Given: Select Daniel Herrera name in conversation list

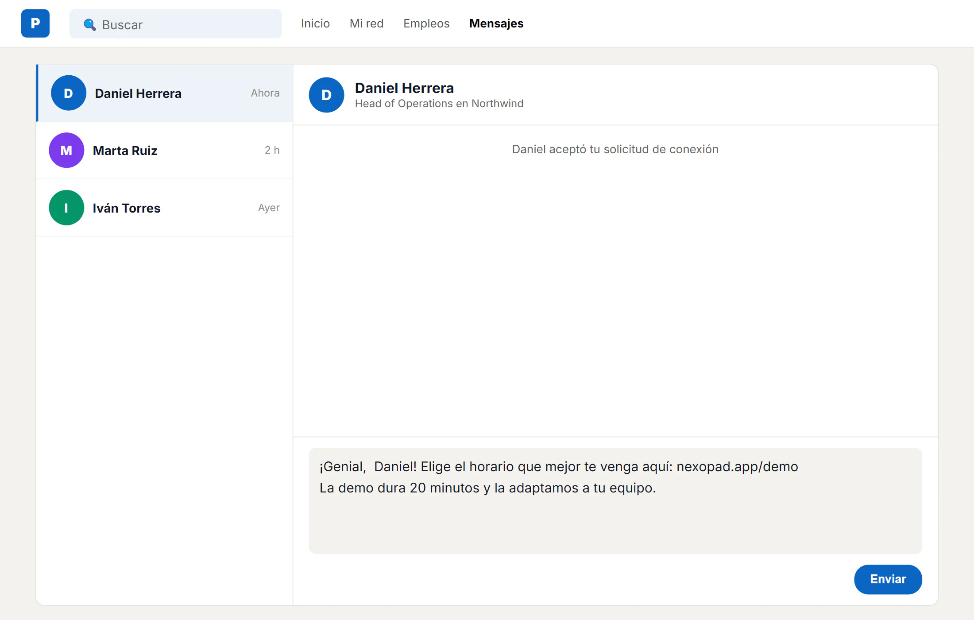Looking at the screenshot, I should point(138,93).
